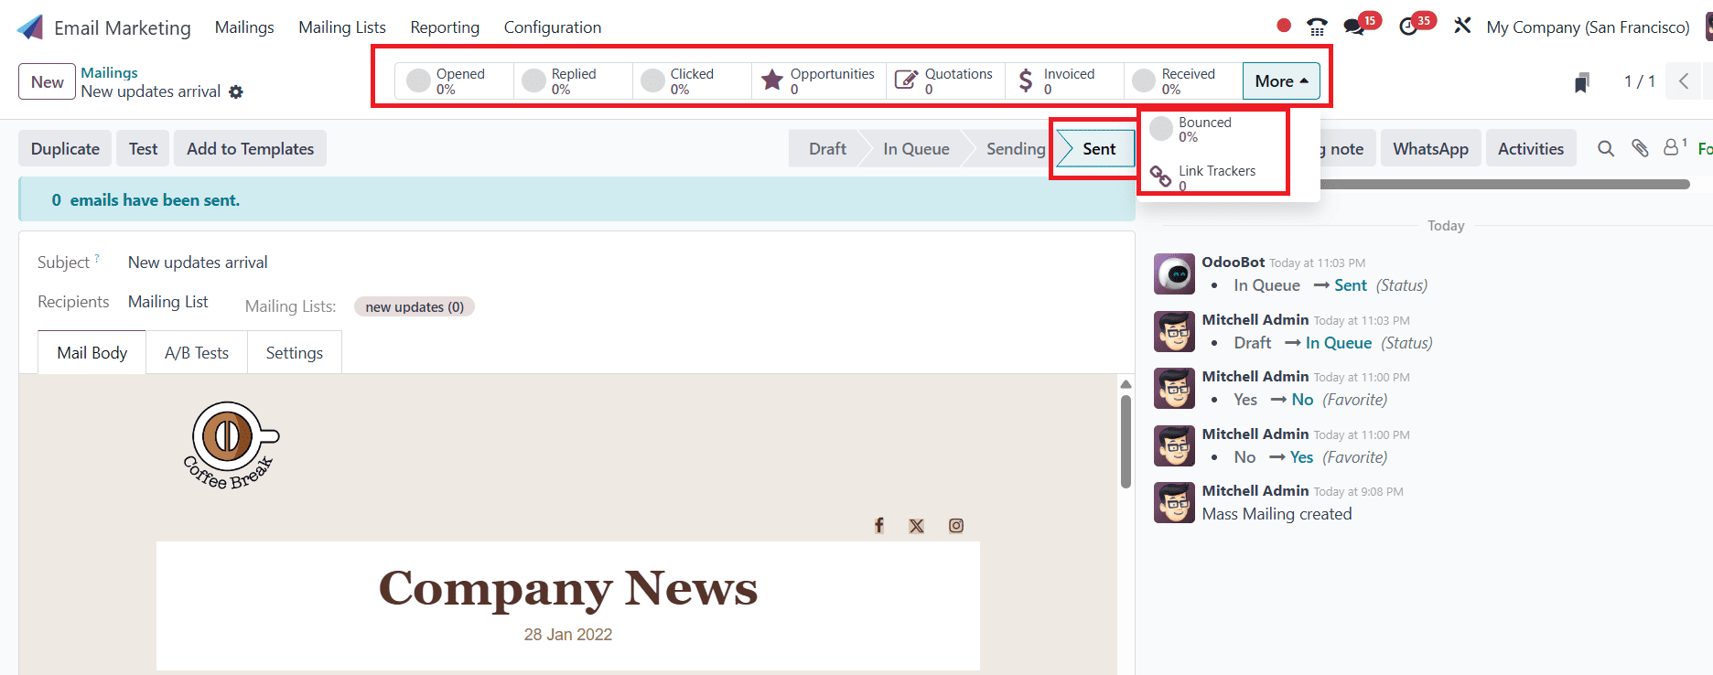The width and height of the screenshot is (1713, 675).
Task: Click the OdooBot avatar in chatter
Action: 1174,273
